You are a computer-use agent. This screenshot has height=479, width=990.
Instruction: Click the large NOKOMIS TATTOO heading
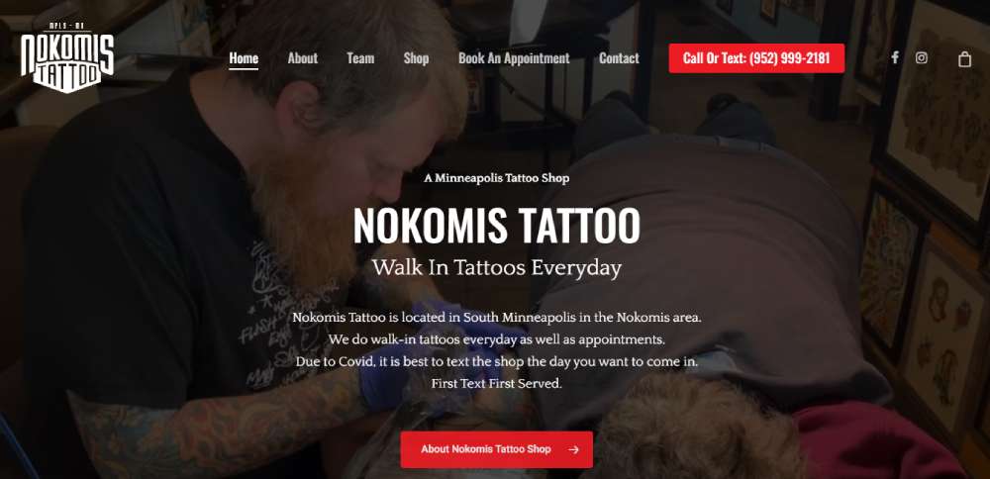click(497, 226)
